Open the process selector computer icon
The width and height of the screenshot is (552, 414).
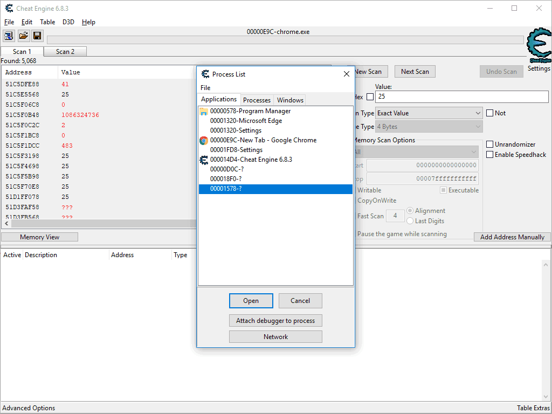point(9,36)
